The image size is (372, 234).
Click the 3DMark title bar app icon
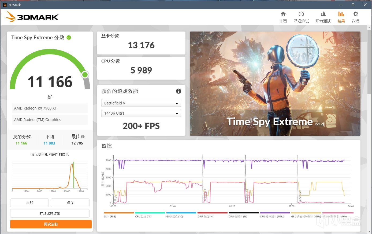click(x=5, y=5)
